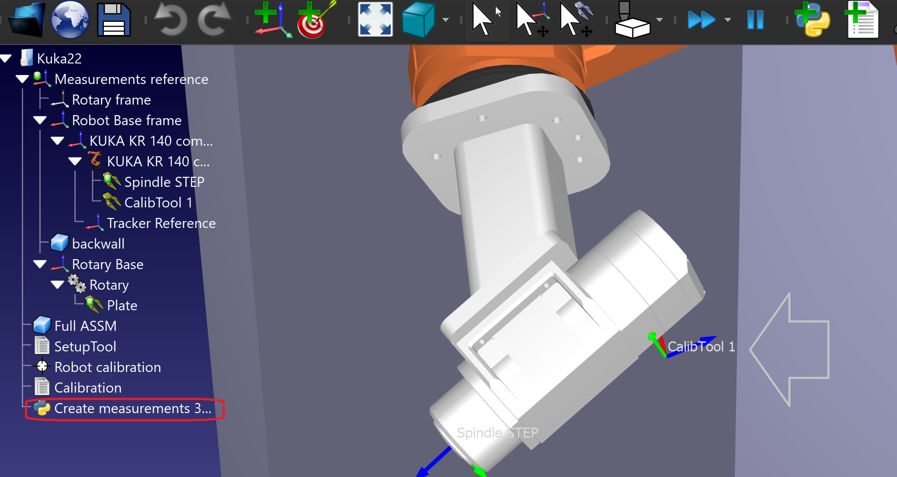Open the online library globe icon
This screenshot has width=897, height=477.
point(70,20)
